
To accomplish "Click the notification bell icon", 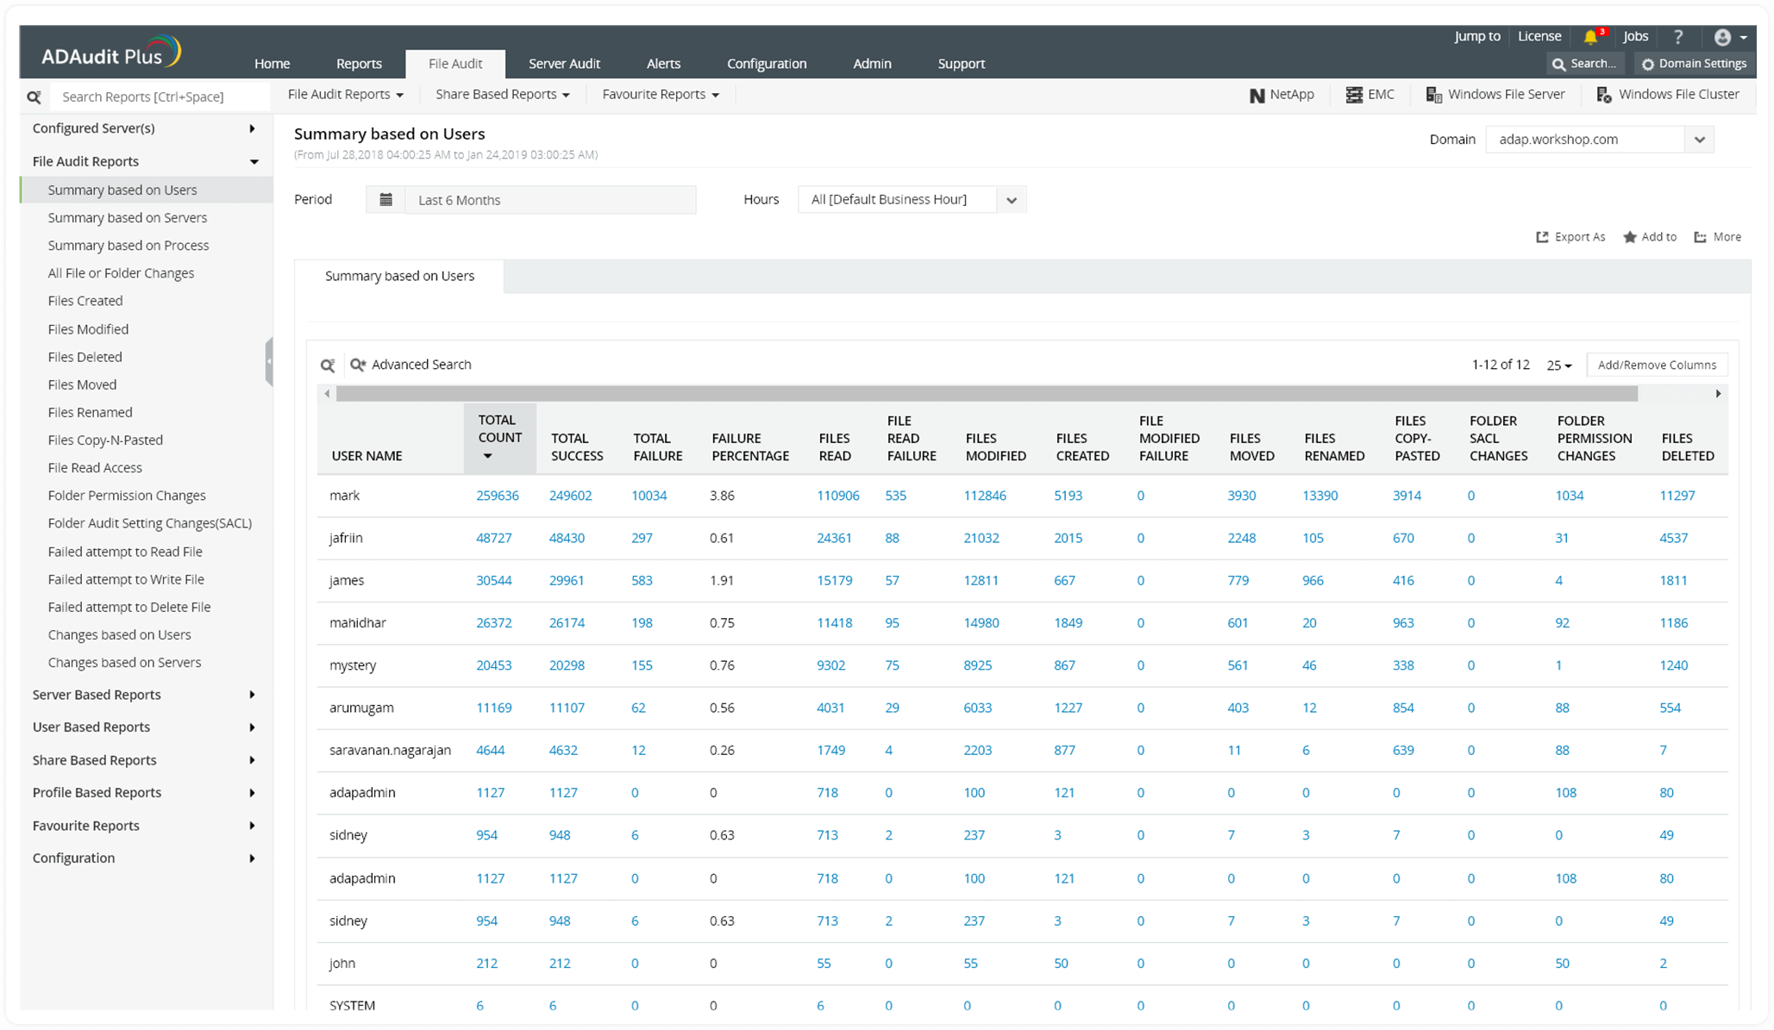I will pos(1590,37).
